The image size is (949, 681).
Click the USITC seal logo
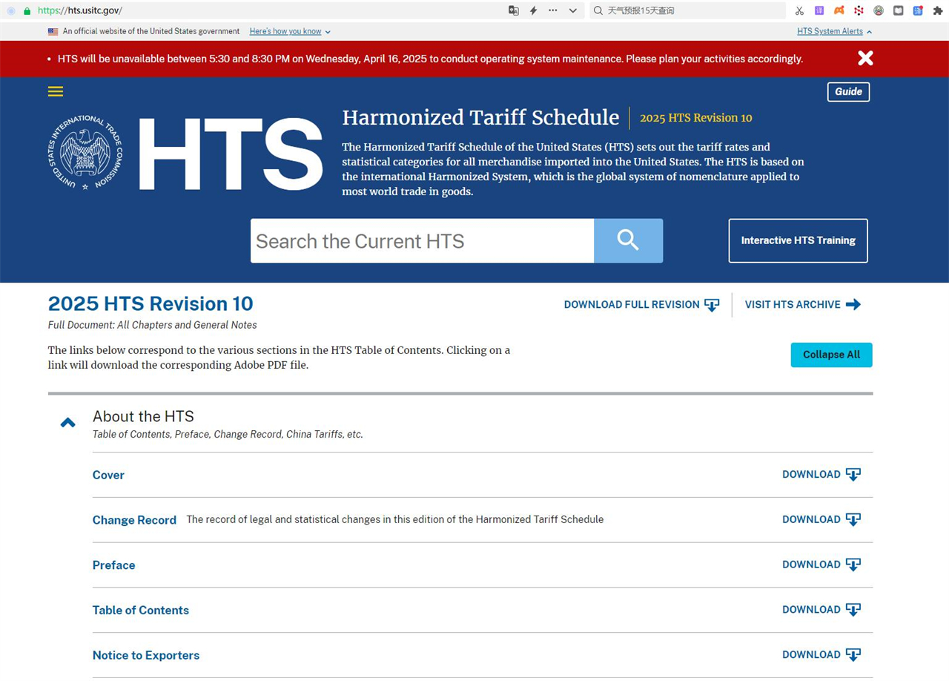point(86,153)
